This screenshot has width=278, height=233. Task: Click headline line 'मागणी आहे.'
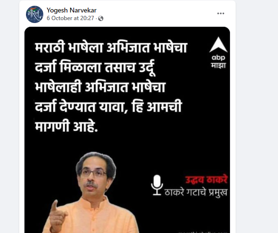click(66, 127)
